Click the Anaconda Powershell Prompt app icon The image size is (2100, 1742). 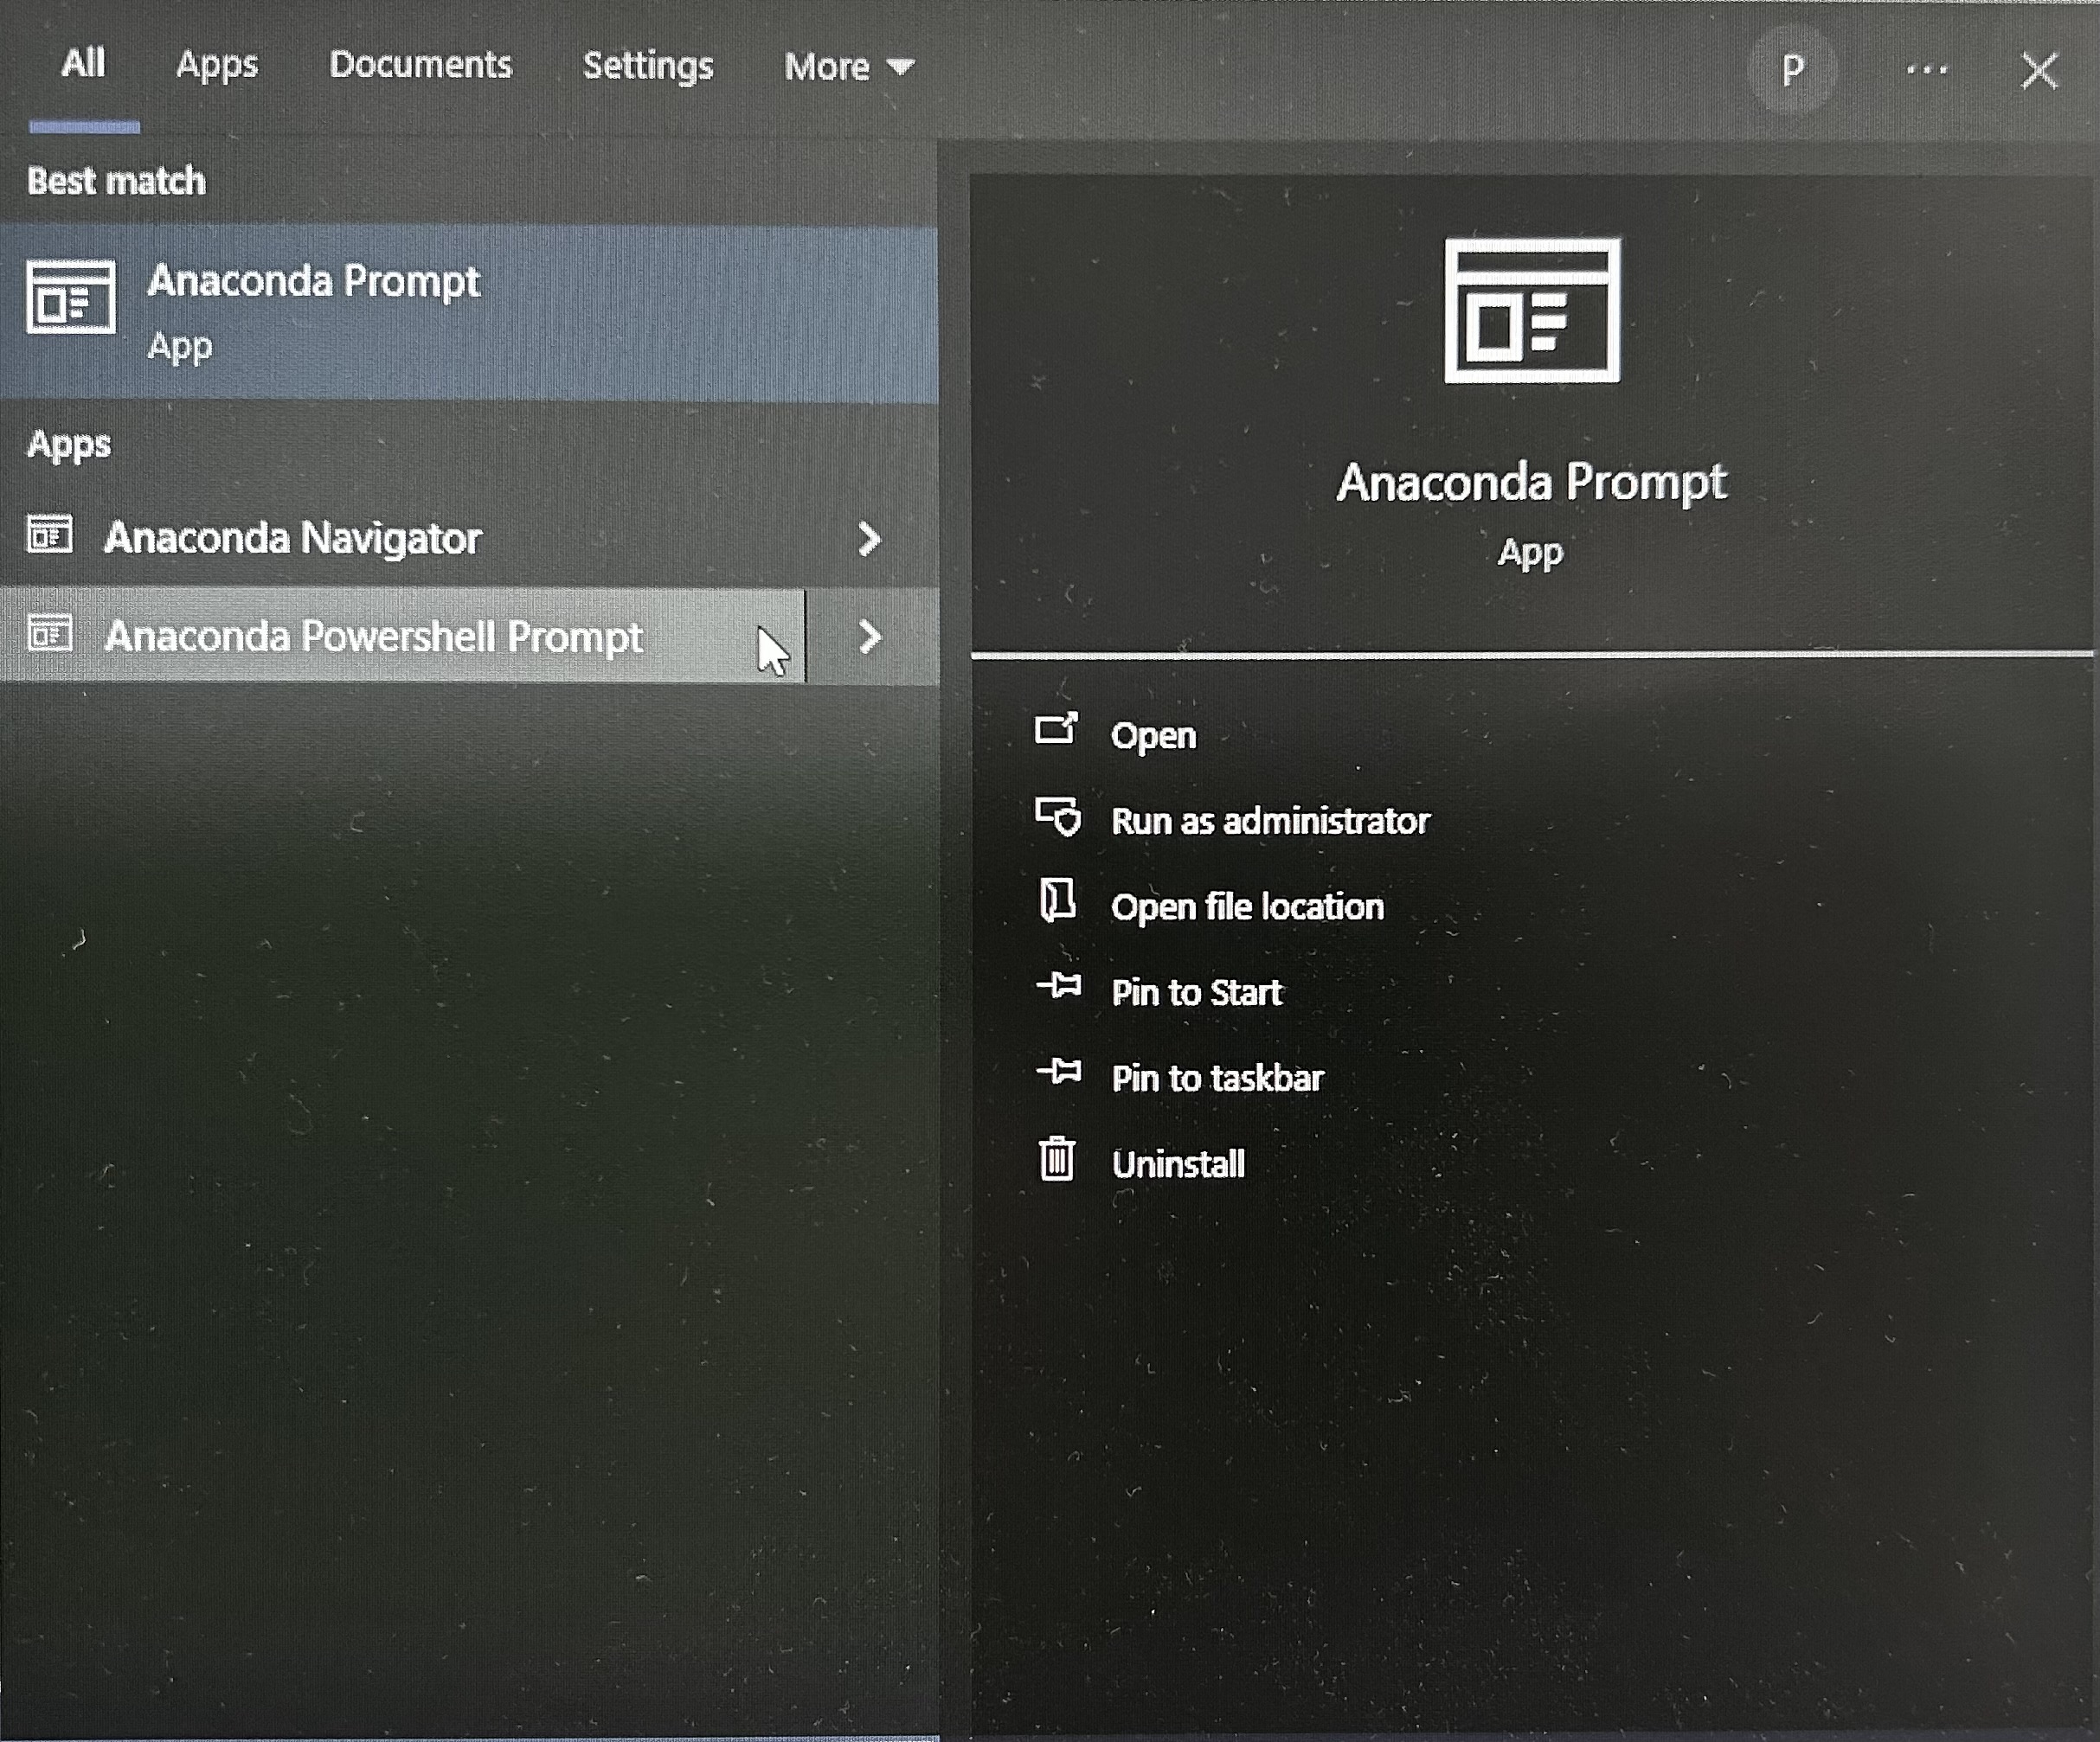pos(50,635)
